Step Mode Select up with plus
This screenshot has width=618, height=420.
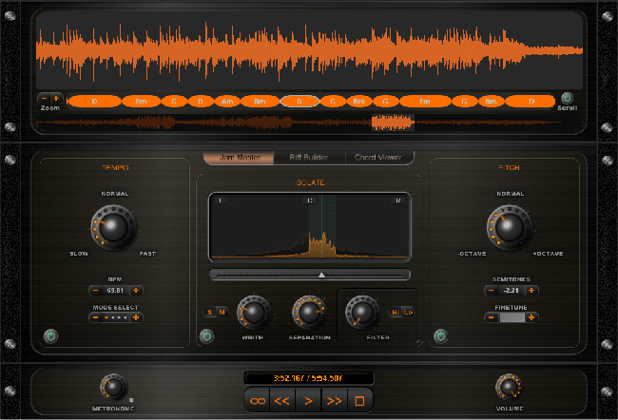click(136, 317)
